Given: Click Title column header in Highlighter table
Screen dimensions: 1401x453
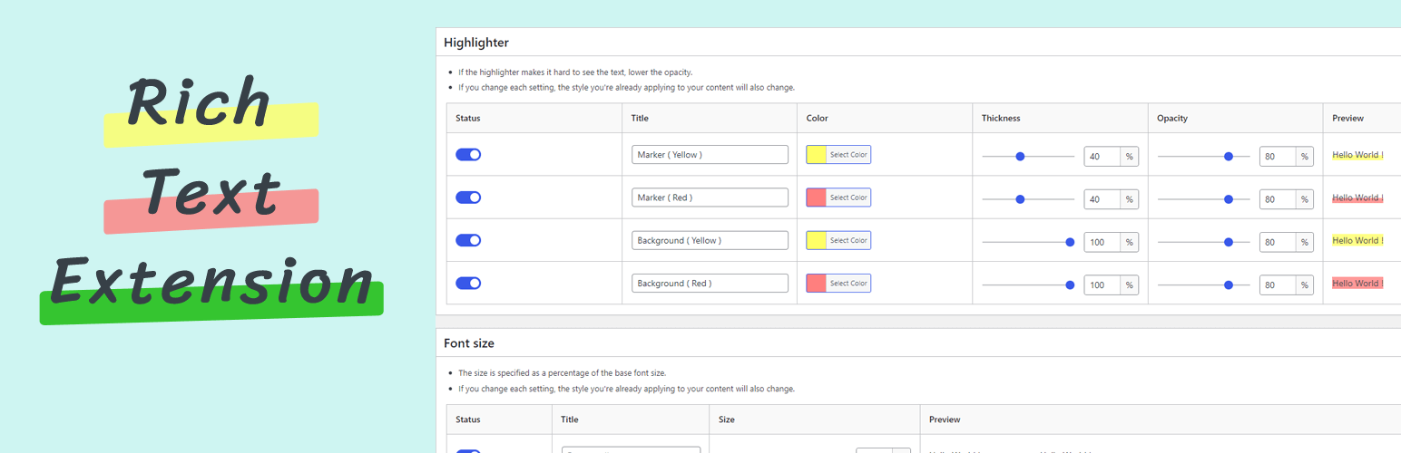Looking at the screenshot, I should pyautogui.click(x=640, y=118).
